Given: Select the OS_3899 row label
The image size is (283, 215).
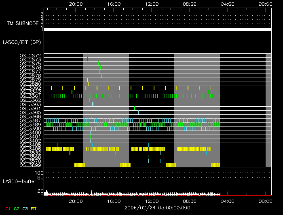Looking at the screenshot, I should coord(30,165).
